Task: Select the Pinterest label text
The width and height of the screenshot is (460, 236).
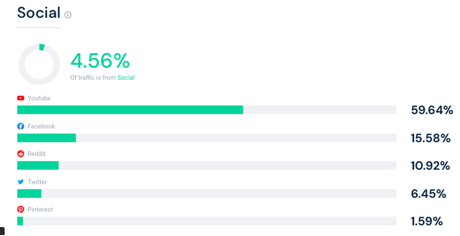Action: click(x=40, y=209)
